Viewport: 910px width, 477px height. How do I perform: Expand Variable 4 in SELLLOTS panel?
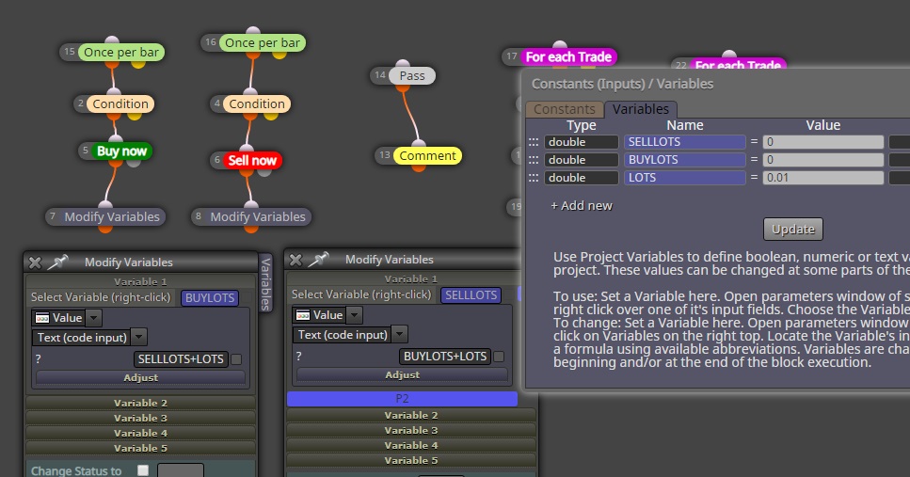411,445
